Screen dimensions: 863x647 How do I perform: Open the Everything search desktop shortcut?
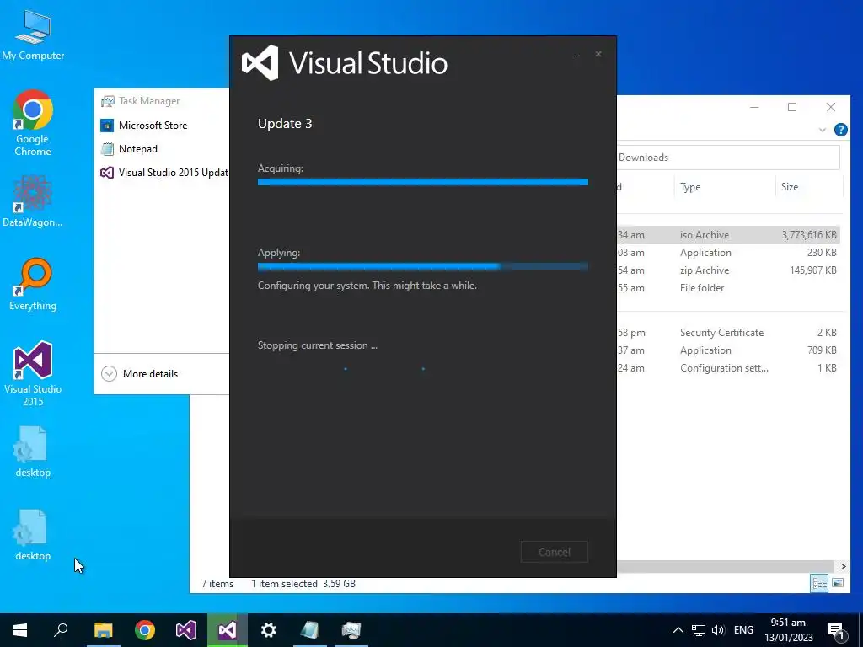[33, 285]
